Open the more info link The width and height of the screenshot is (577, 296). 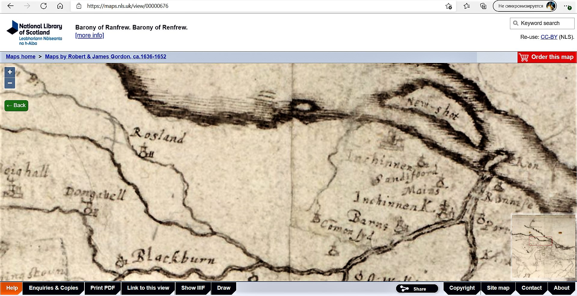pos(90,35)
